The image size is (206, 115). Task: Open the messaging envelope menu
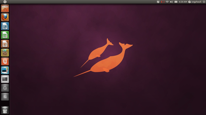(x=176, y=2)
